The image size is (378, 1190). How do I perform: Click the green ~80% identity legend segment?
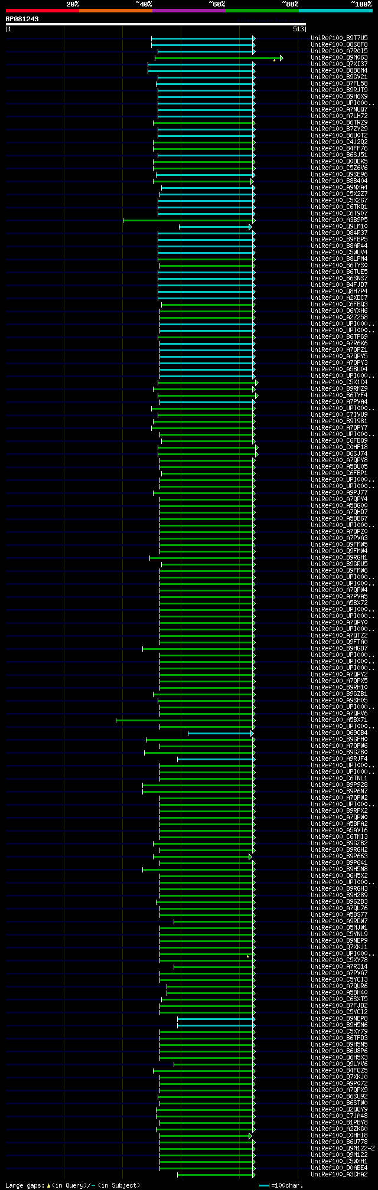tap(262, 10)
